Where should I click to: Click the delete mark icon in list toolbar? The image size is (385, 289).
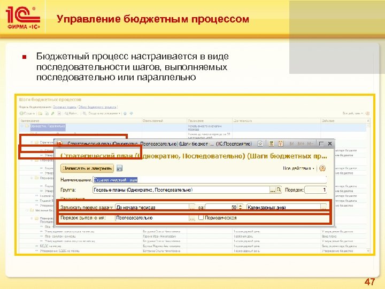[x=59, y=113]
